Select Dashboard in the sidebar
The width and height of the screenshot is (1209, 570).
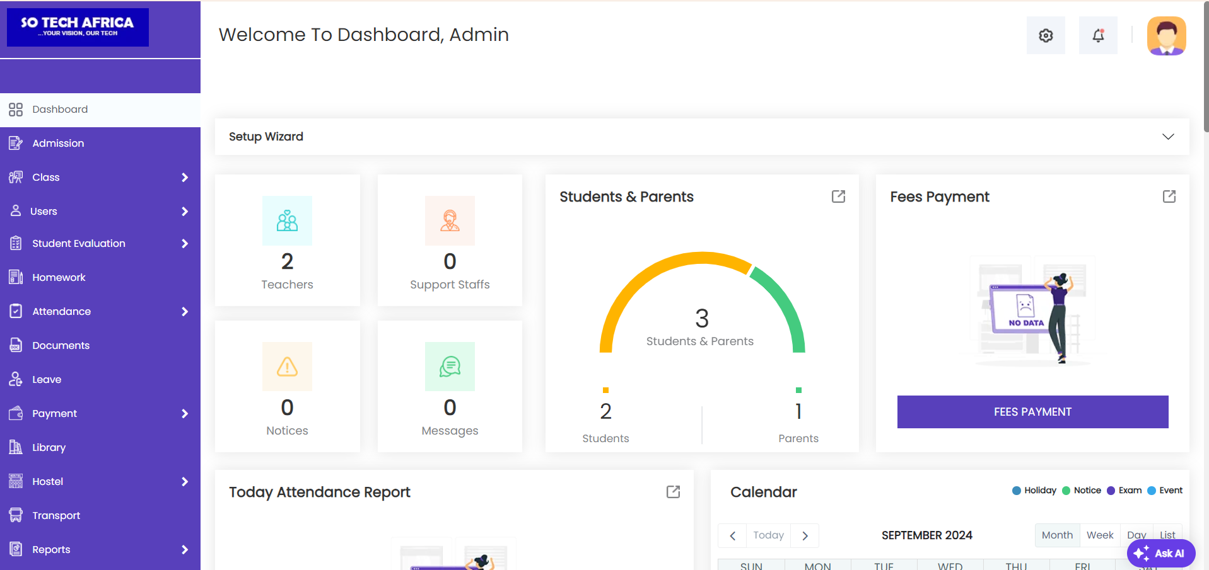60,110
